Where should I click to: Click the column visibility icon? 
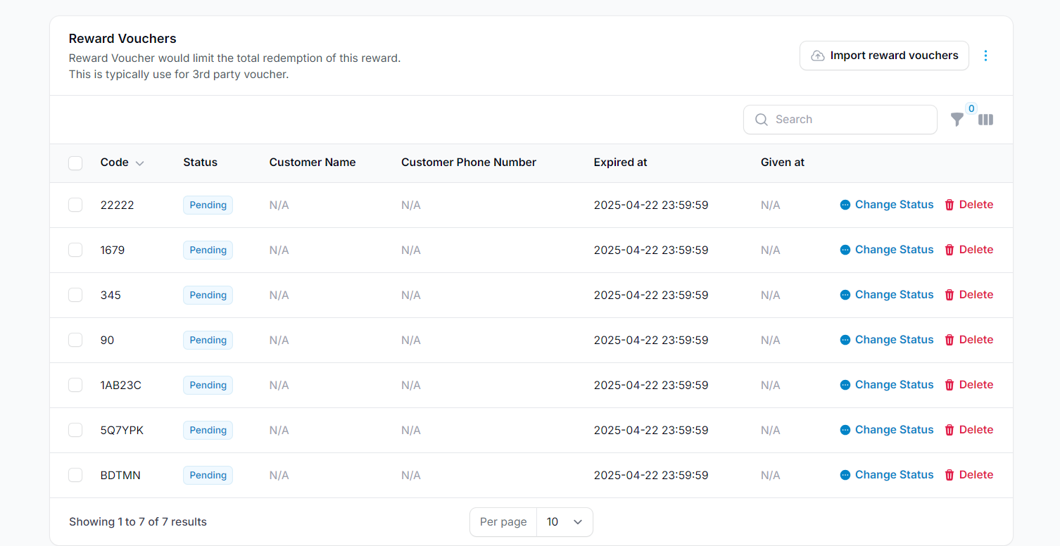(985, 120)
